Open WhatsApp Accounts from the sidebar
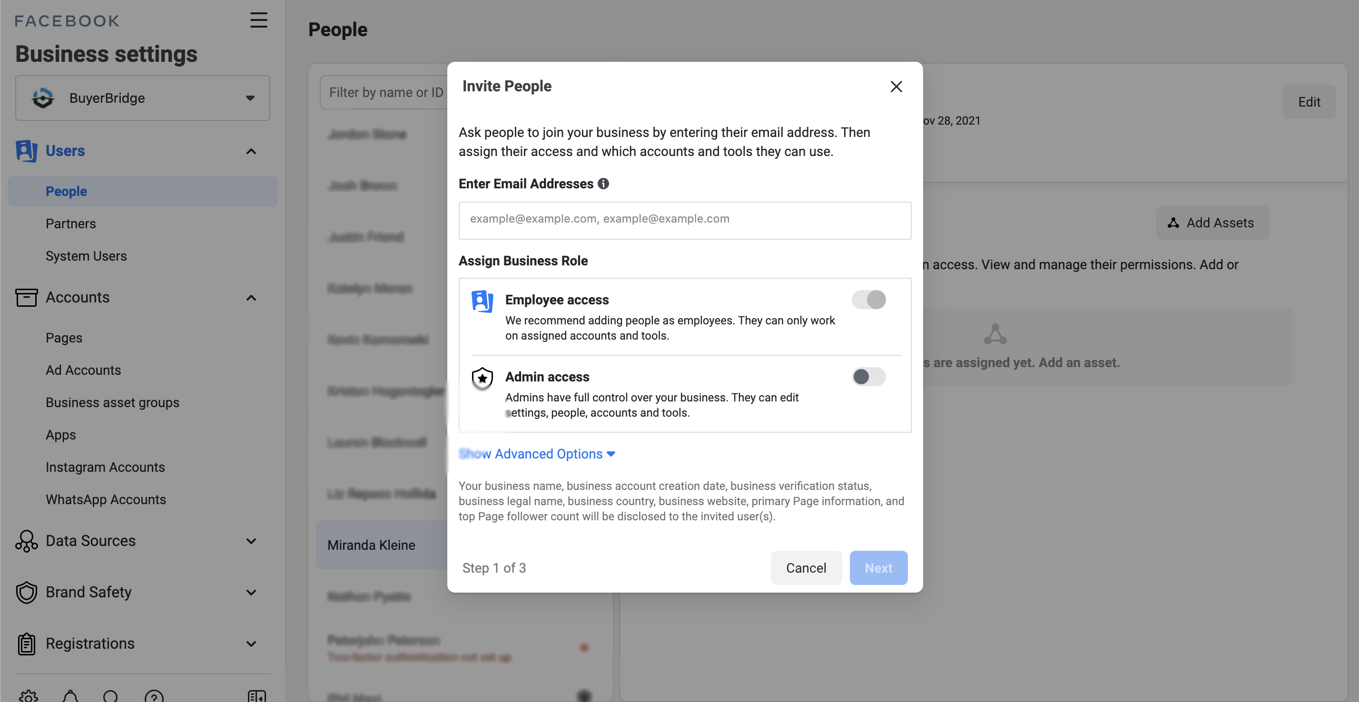 click(x=106, y=499)
